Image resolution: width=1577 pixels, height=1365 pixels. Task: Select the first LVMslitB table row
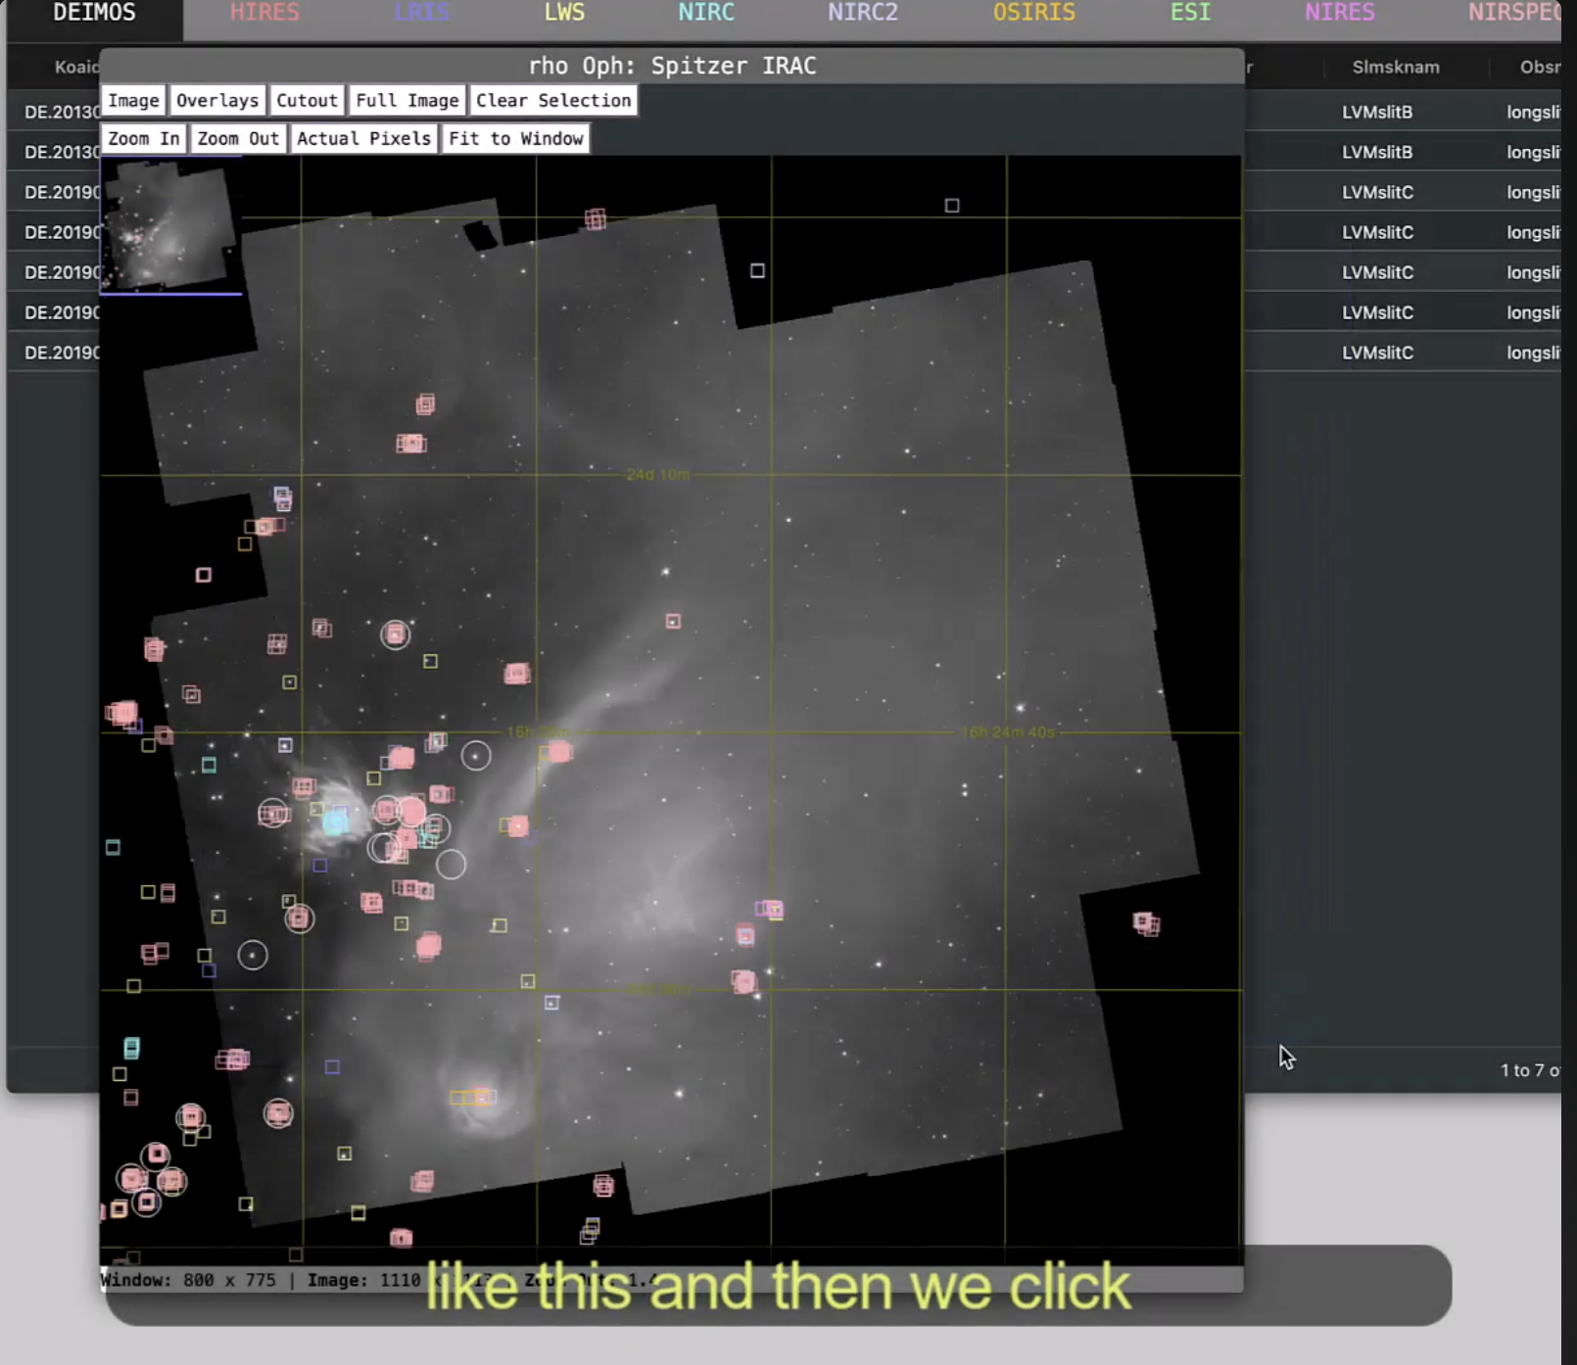[x=1376, y=113]
